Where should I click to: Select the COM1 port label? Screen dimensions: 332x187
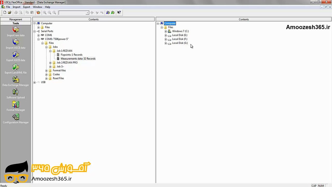pyautogui.click(x=49, y=35)
